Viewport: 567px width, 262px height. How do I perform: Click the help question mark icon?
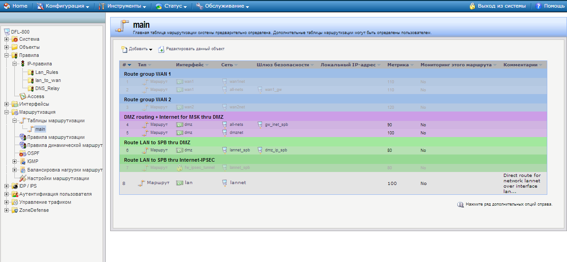click(539, 6)
